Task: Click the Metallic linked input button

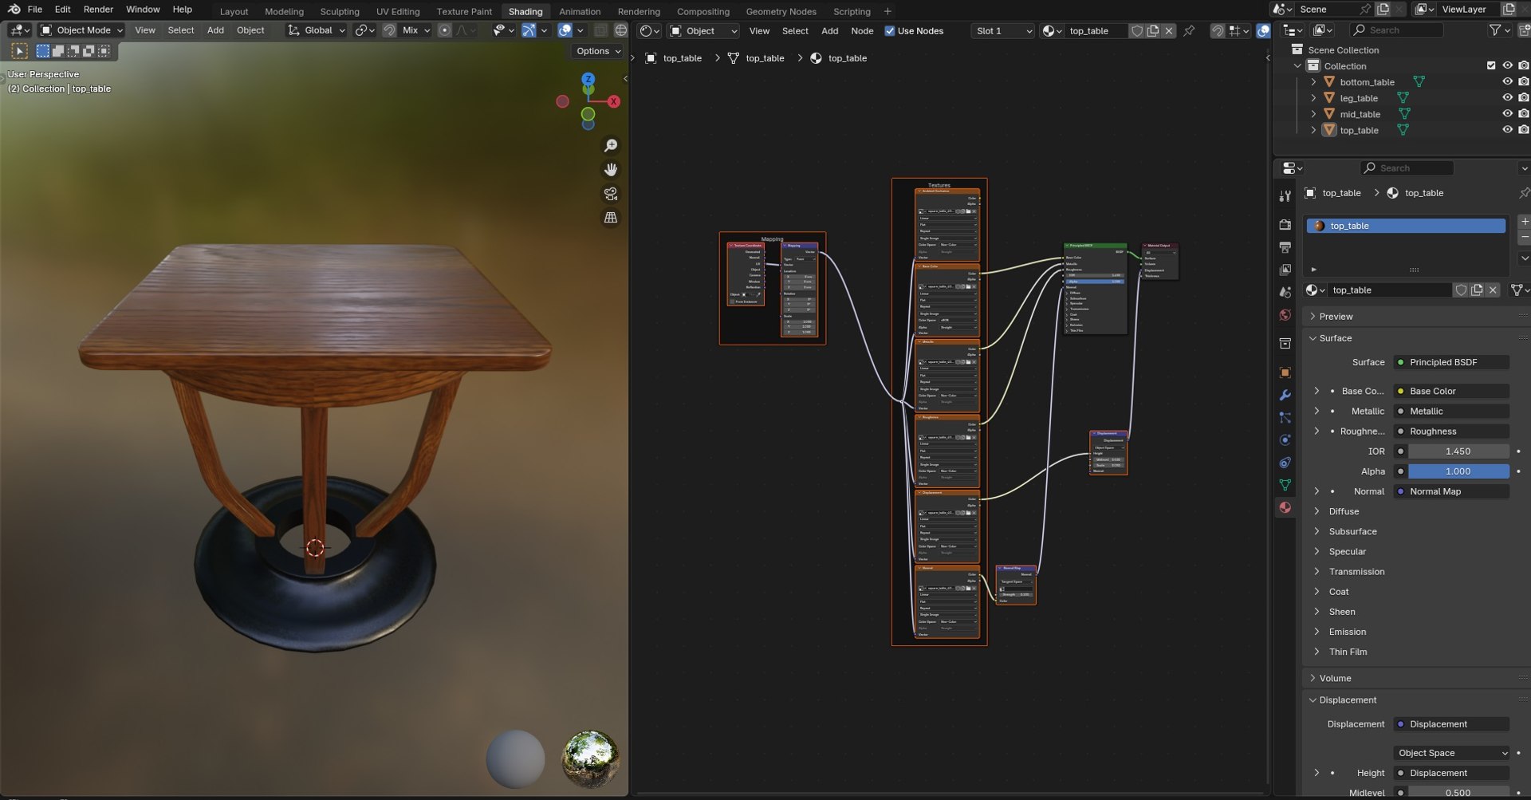Action: pyautogui.click(x=1451, y=412)
